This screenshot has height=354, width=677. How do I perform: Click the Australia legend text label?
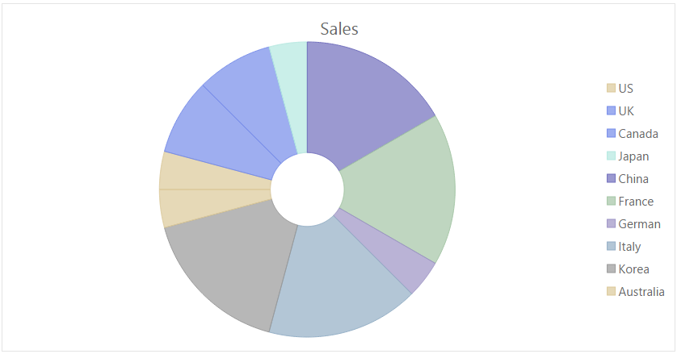point(641,291)
